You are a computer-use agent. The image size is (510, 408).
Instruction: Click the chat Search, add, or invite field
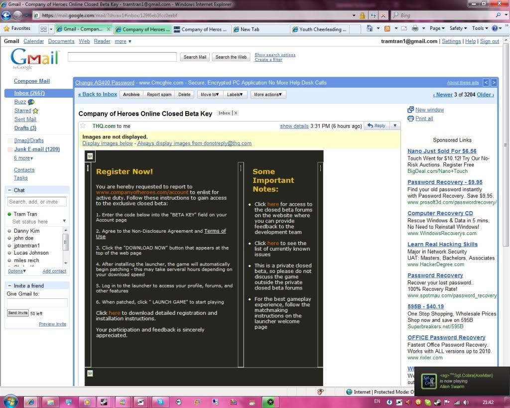(x=37, y=202)
